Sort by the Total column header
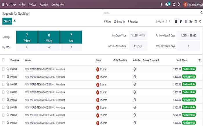The height and width of the screenshot is (126, 203). 179,60
